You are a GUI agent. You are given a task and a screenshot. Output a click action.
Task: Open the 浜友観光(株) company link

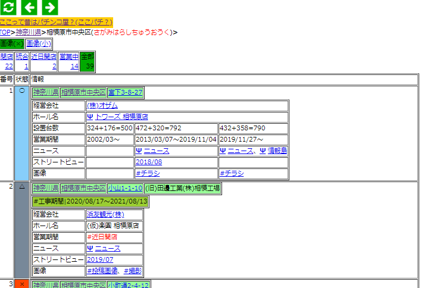[x=105, y=214]
